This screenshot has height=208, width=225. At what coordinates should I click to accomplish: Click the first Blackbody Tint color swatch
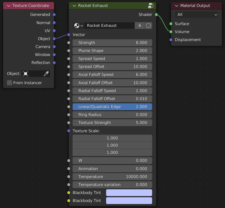(129, 193)
